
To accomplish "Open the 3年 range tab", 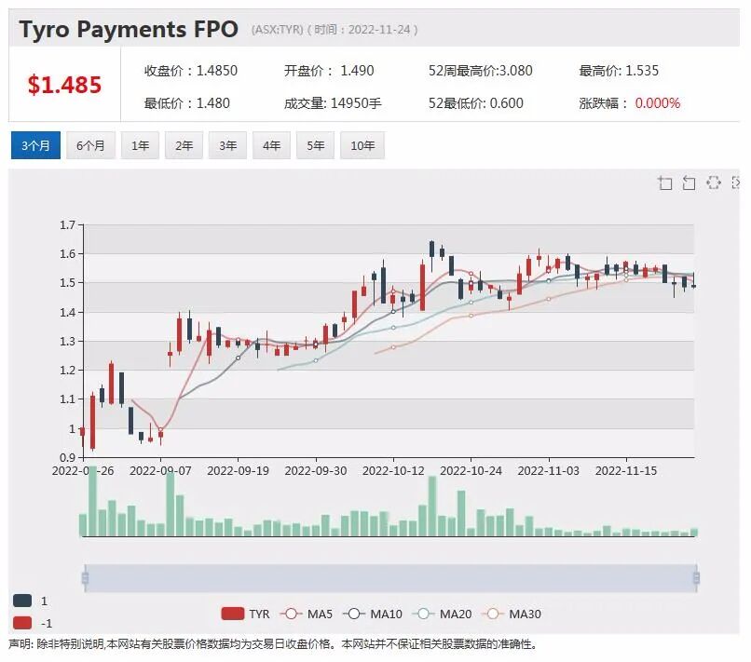I will [227, 145].
